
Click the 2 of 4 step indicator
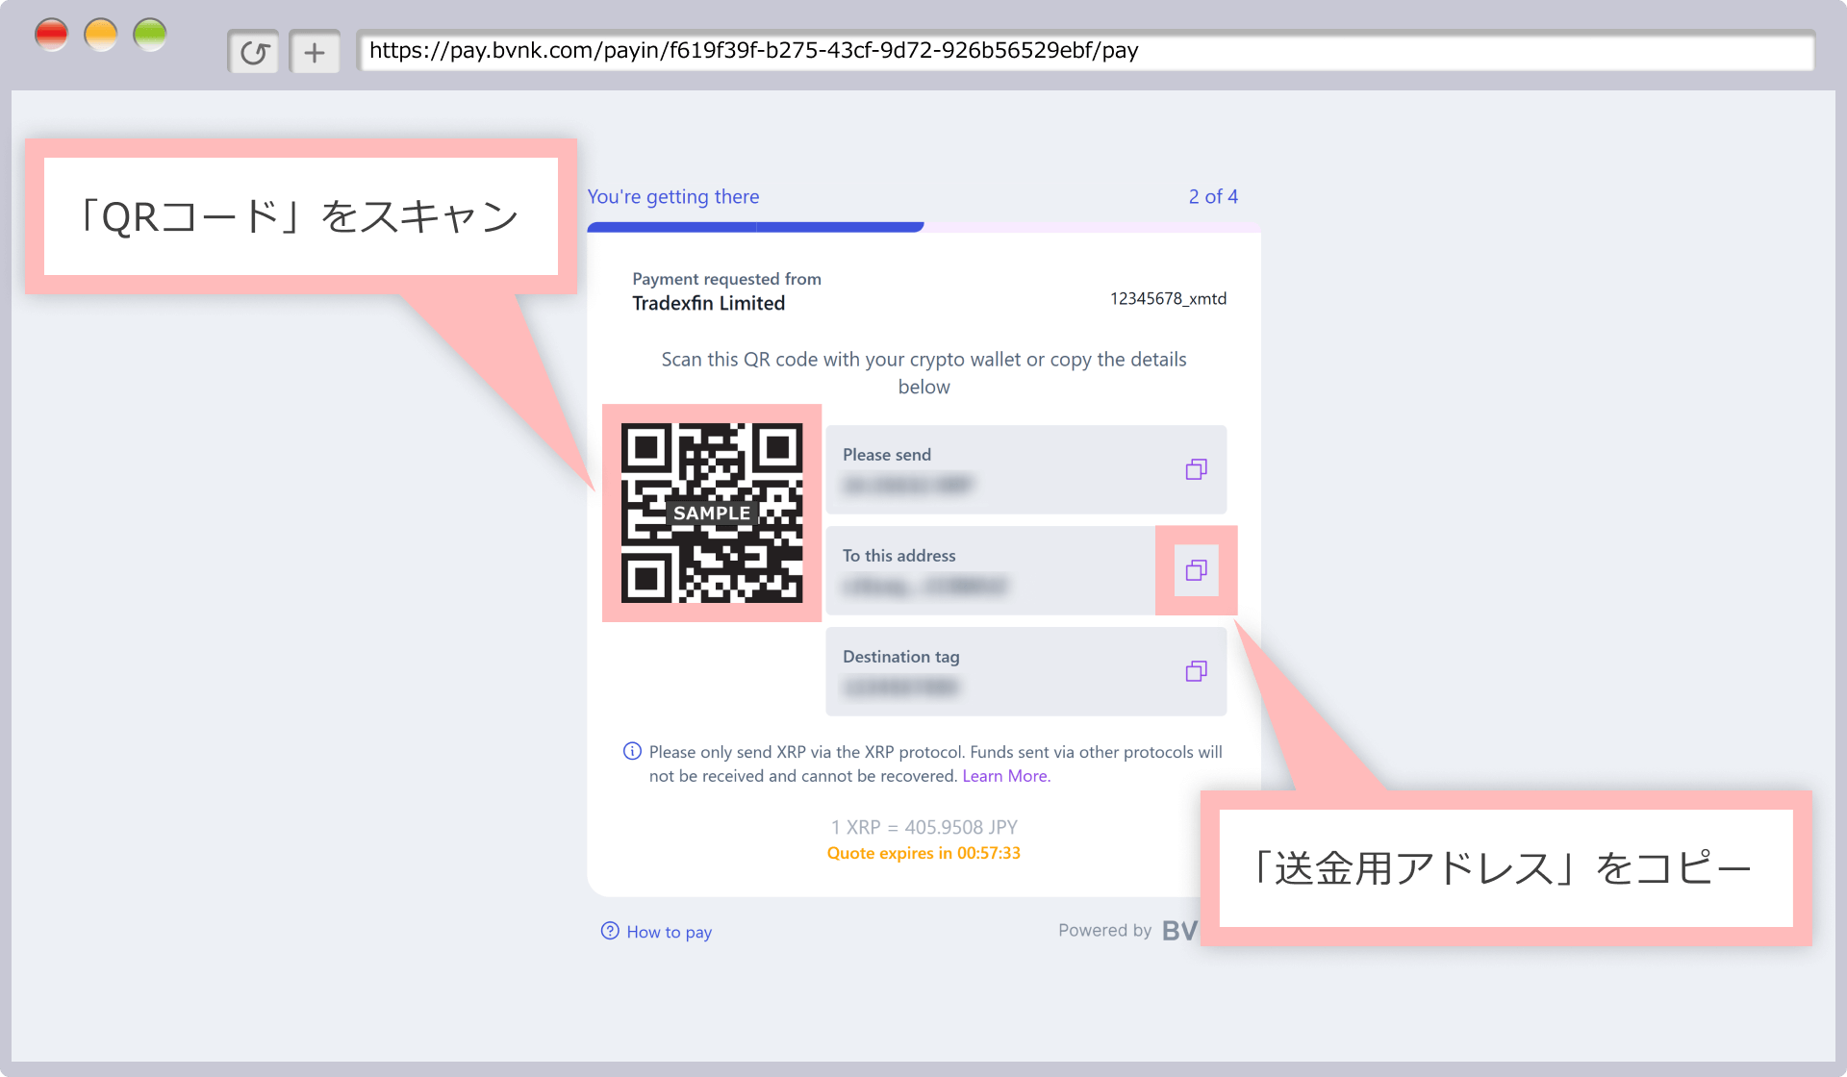(1213, 196)
